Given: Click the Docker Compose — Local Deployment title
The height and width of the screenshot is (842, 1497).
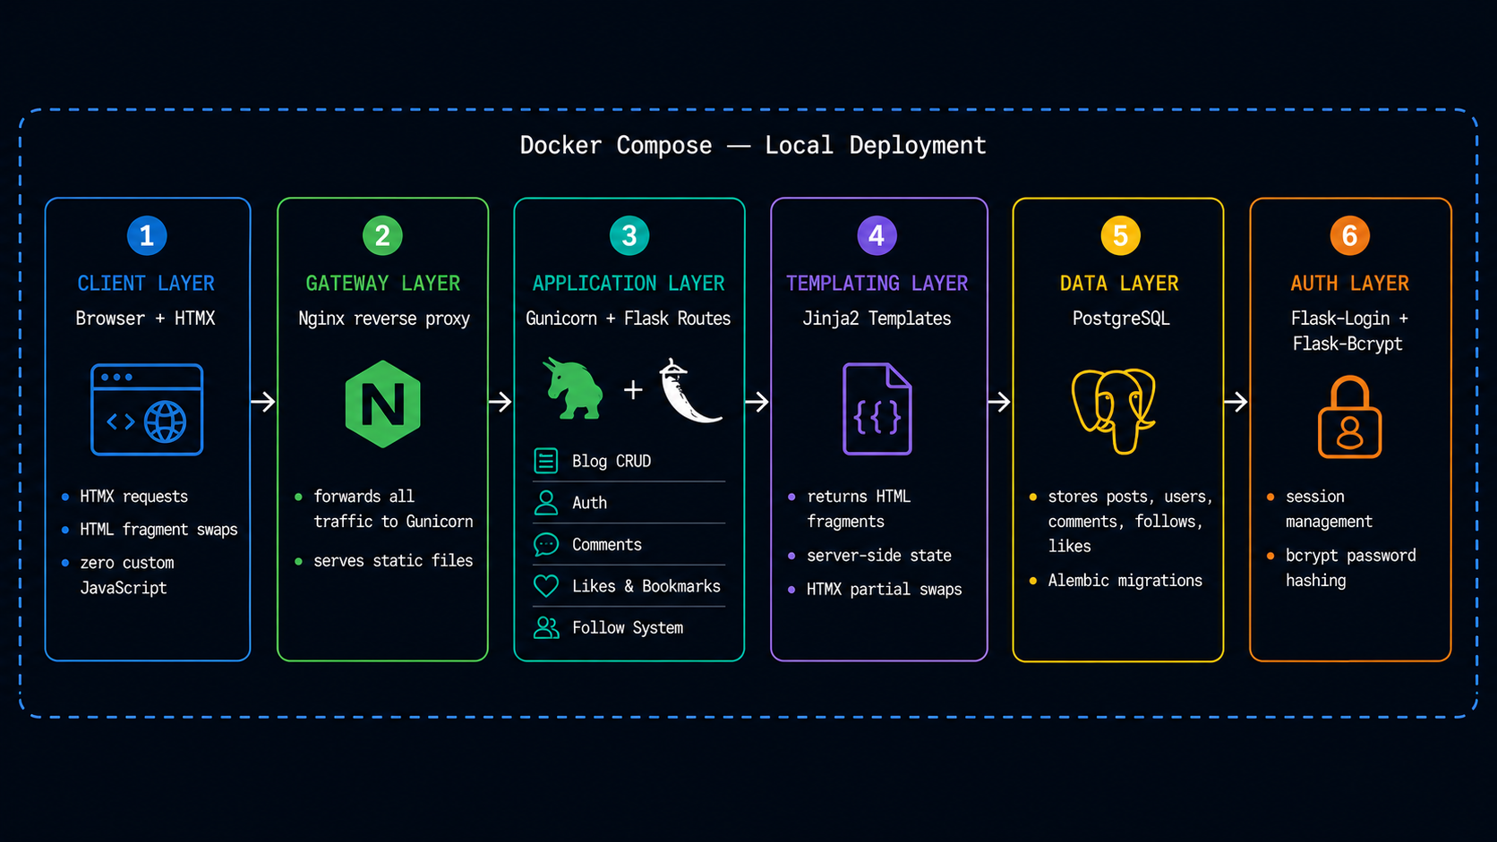Looking at the screenshot, I should click(x=753, y=146).
